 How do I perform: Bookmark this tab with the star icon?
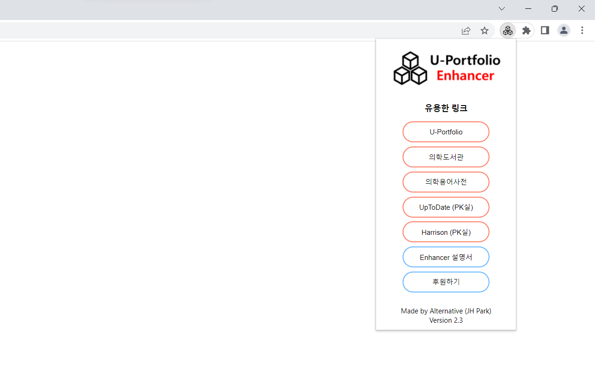(484, 31)
